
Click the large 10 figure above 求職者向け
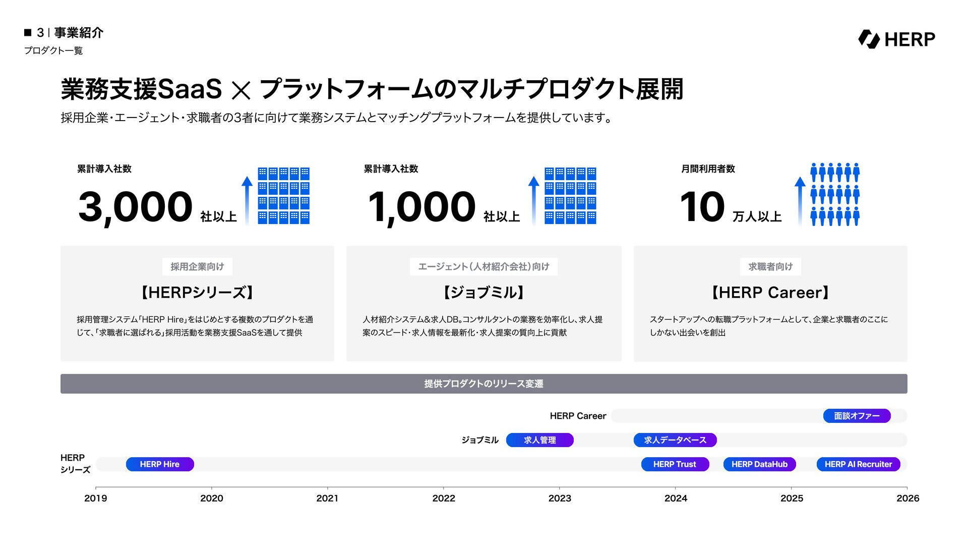pyautogui.click(x=702, y=206)
